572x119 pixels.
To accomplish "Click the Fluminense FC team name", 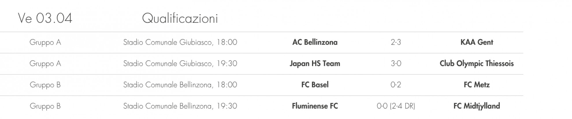I will tap(315, 106).
